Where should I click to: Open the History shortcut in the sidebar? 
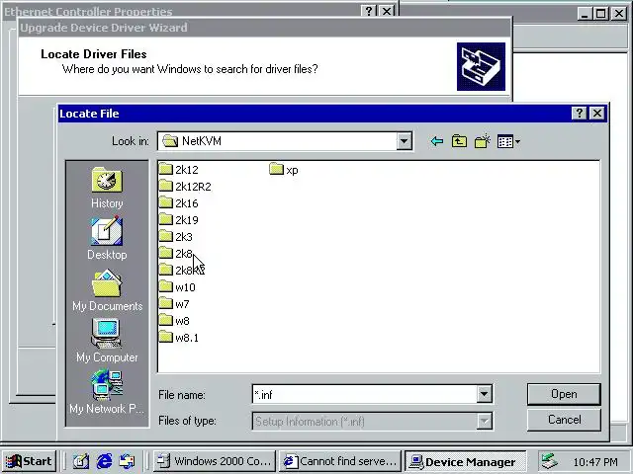(107, 188)
